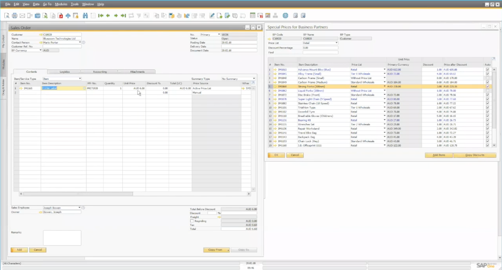Click the Lock Screen toolbar icon
The height and width of the screenshot is (270, 502).
tap(76, 16)
